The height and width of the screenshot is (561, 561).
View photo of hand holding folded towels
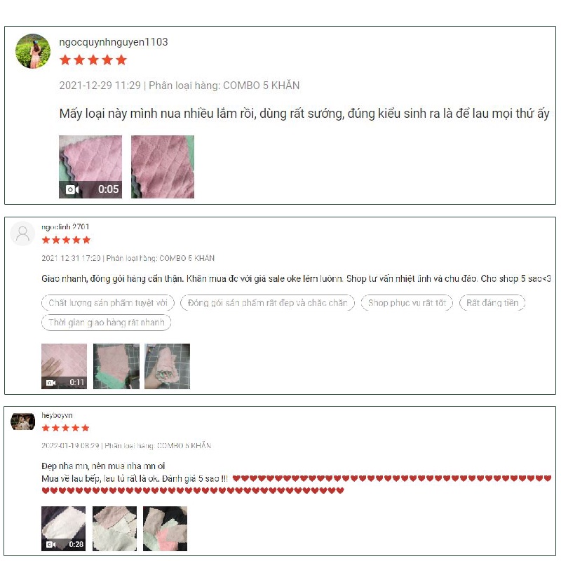tap(168, 366)
